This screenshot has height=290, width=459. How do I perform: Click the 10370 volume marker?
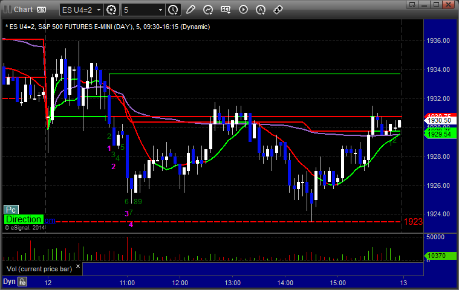[440, 256]
